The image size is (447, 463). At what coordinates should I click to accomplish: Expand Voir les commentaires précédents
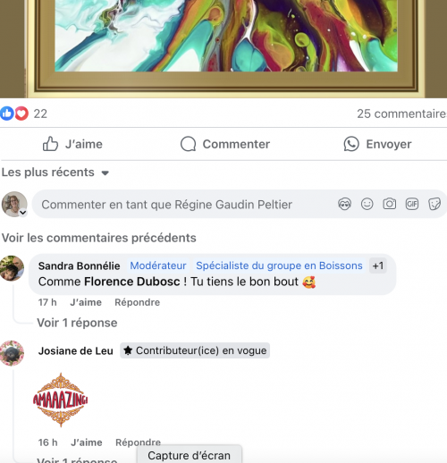point(99,238)
